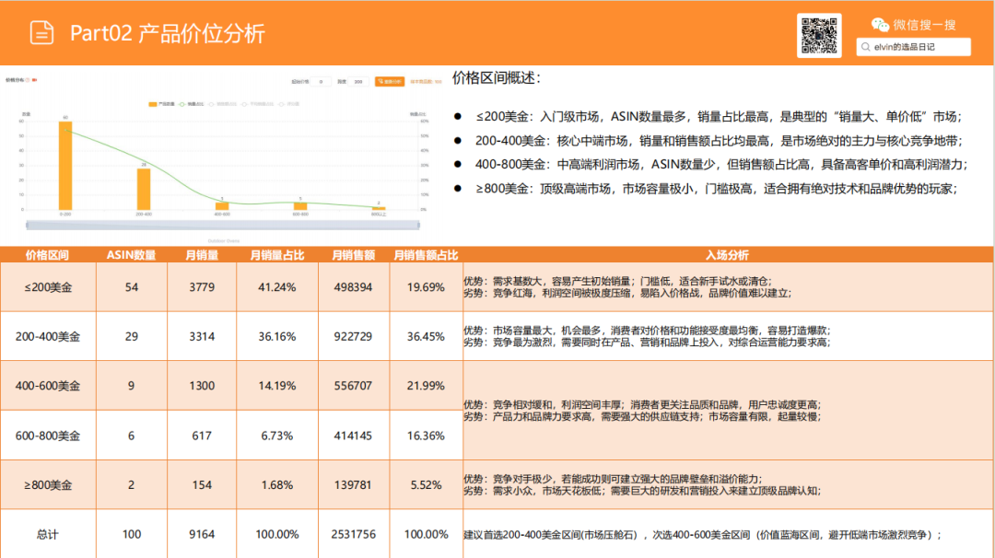Click the elvin的选品日记 search field
Image resolution: width=995 pixels, height=558 pixels.
pyautogui.click(x=917, y=46)
